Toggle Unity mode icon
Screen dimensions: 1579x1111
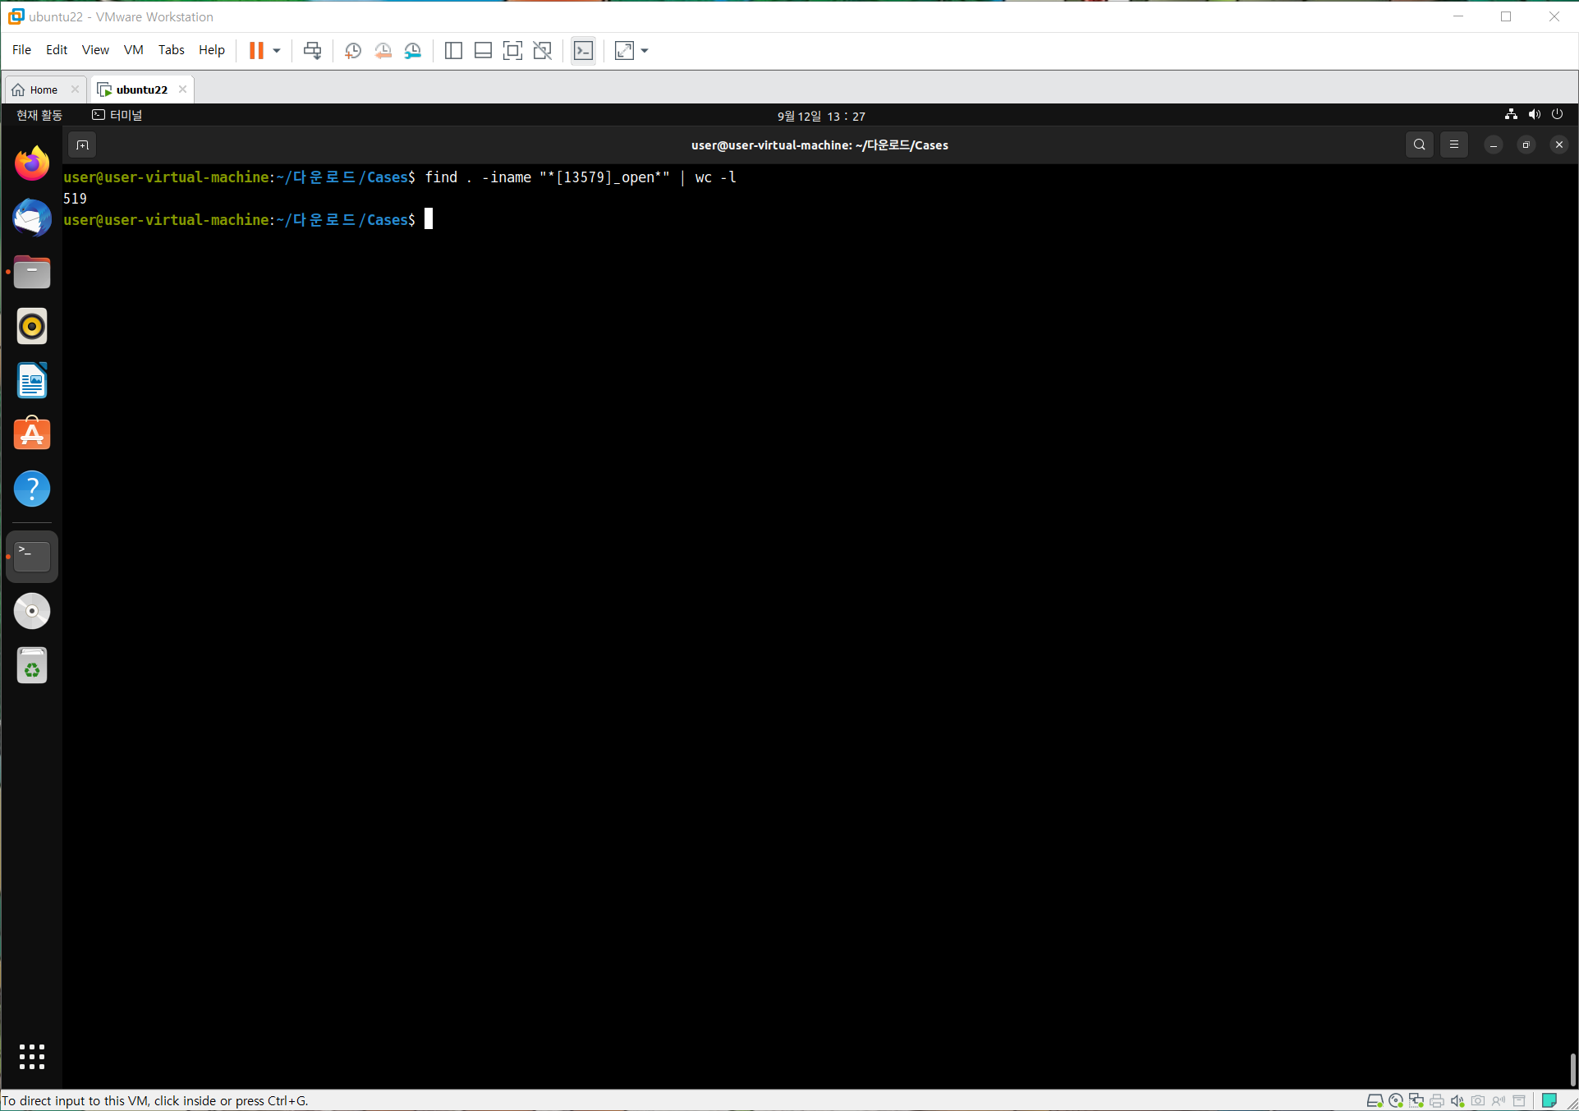point(542,51)
